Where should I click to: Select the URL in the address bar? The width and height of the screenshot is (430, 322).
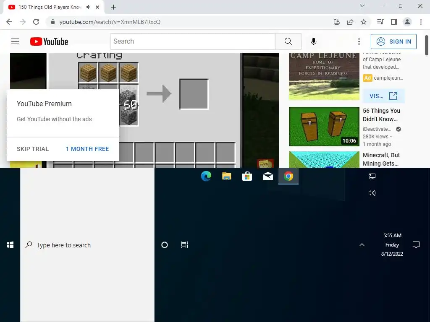(x=110, y=22)
